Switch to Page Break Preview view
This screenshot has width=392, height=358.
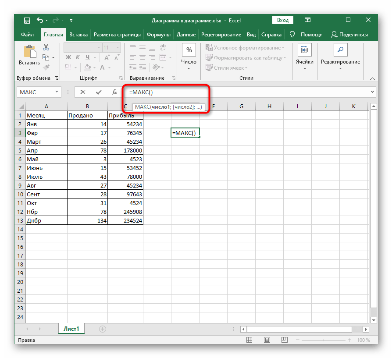point(284,340)
